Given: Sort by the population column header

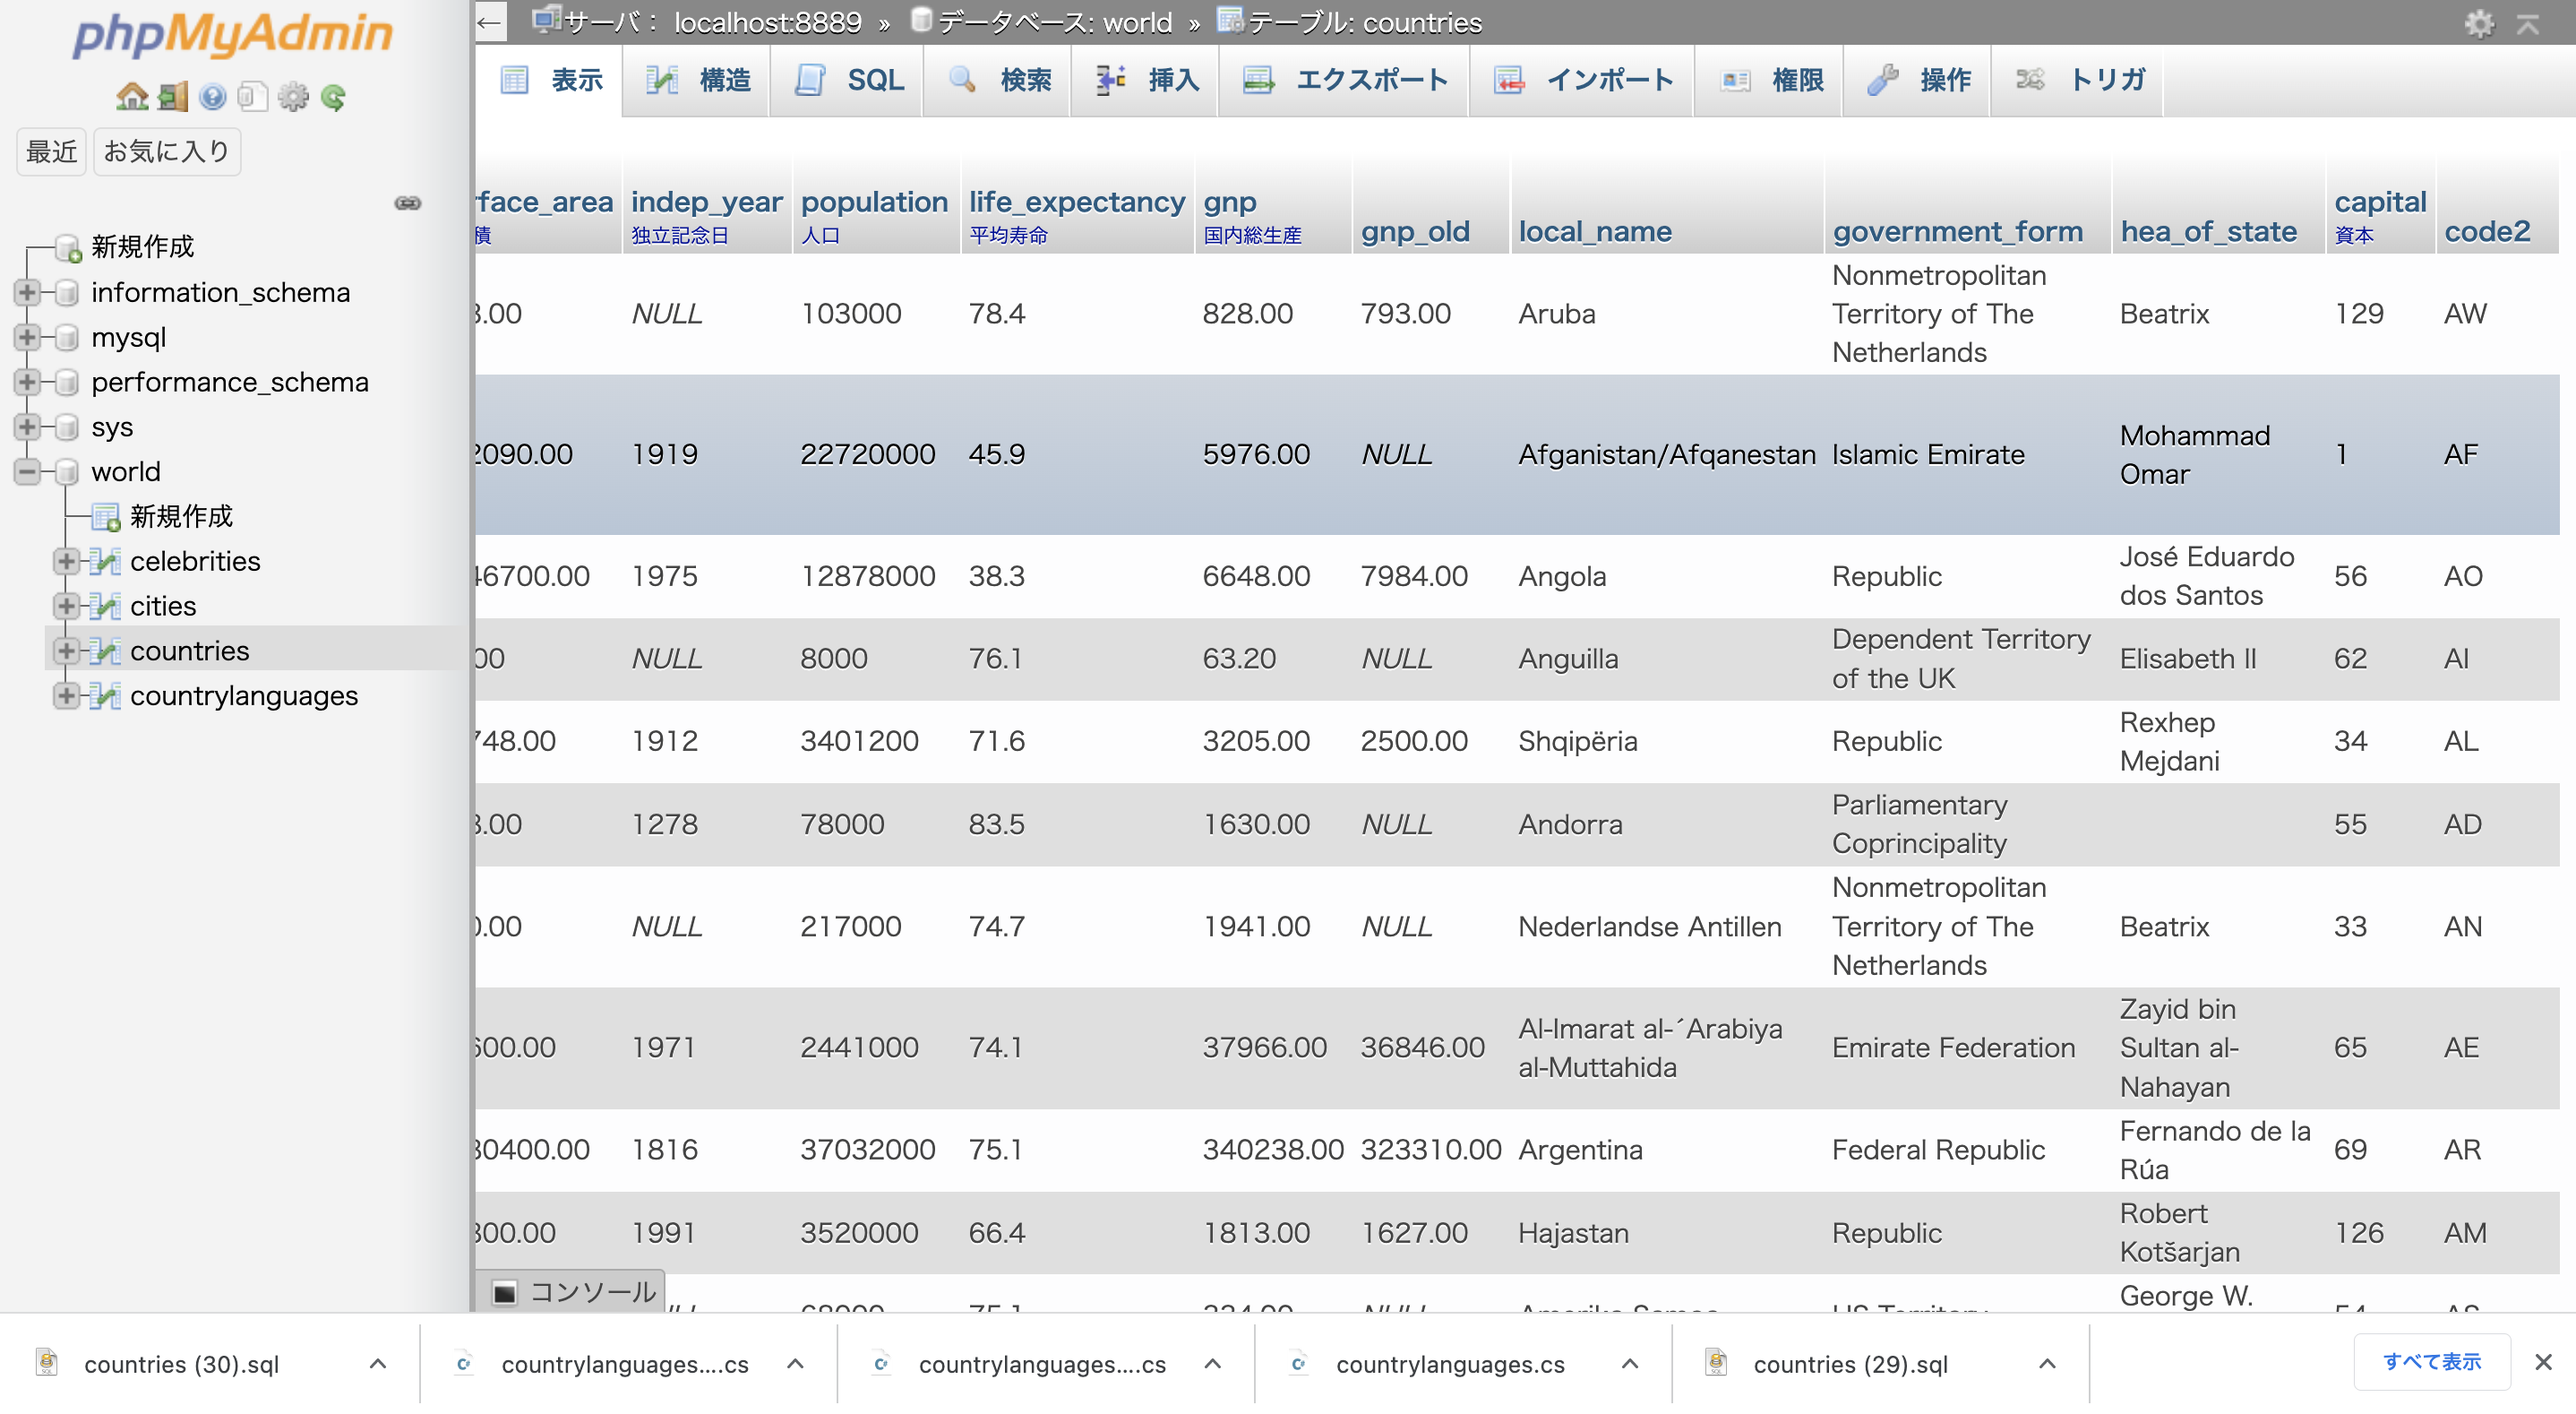Looking at the screenshot, I should point(873,203).
